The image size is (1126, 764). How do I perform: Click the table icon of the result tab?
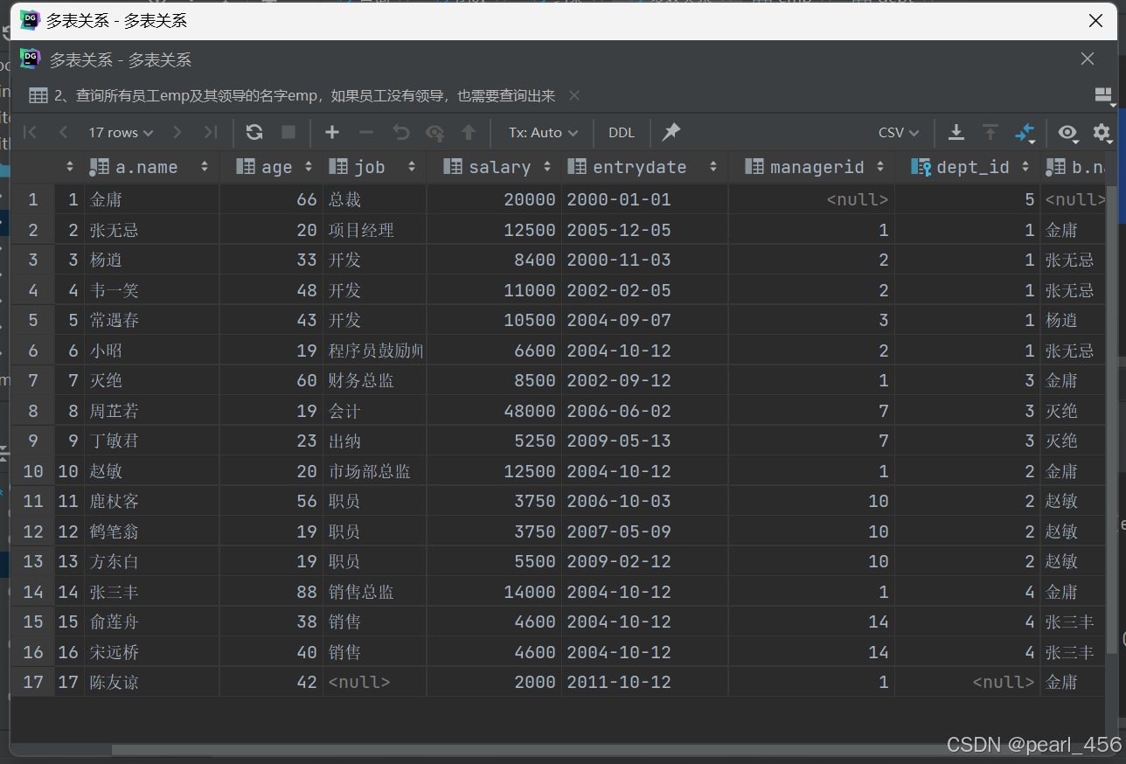point(38,95)
